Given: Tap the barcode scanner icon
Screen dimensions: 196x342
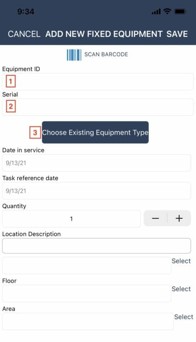Looking at the screenshot, I should 74,55.
